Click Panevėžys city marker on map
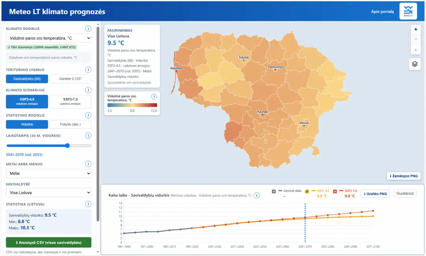 [x=275, y=69]
